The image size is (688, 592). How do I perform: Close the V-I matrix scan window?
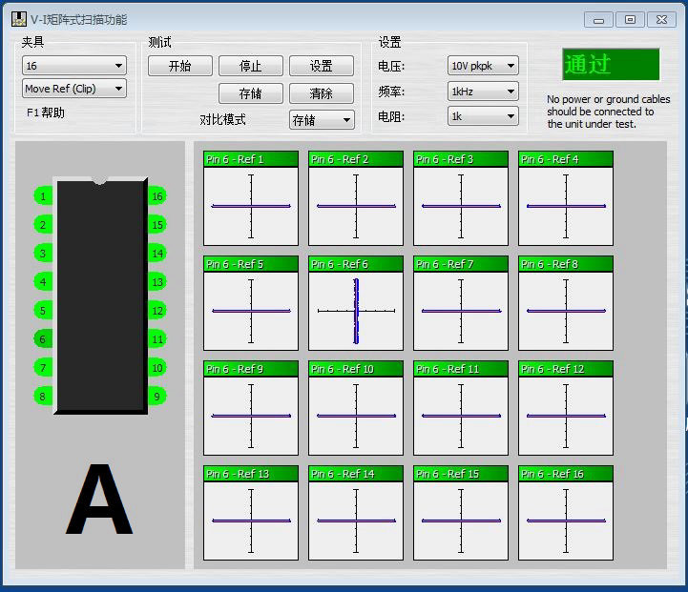661,20
